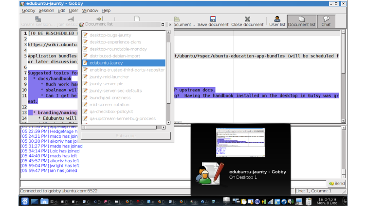366x206 pixels.
Task: Select desktop-roundtable-monday document
Action: click(x=124, y=49)
